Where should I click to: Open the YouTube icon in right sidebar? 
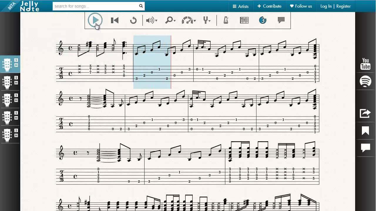tap(365, 64)
